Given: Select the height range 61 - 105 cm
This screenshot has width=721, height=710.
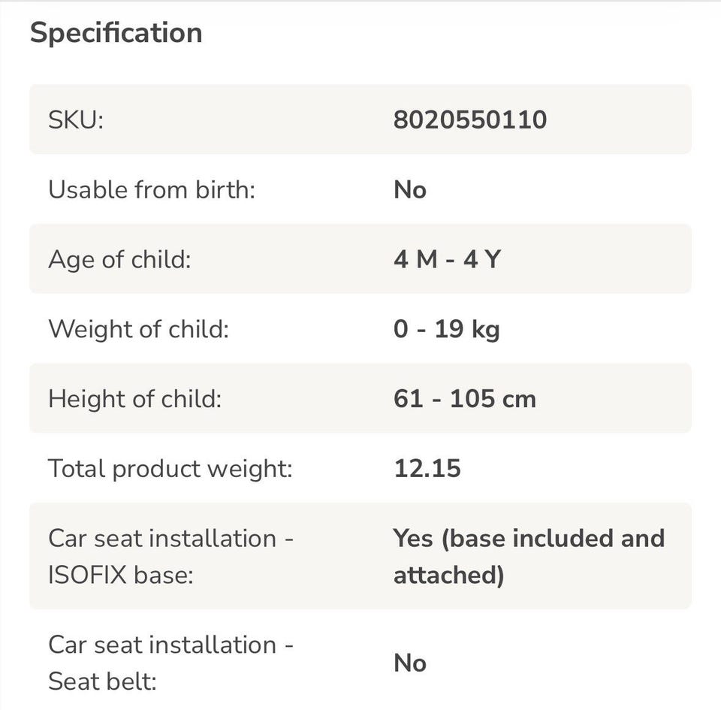Looking at the screenshot, I should coord(464,399).
